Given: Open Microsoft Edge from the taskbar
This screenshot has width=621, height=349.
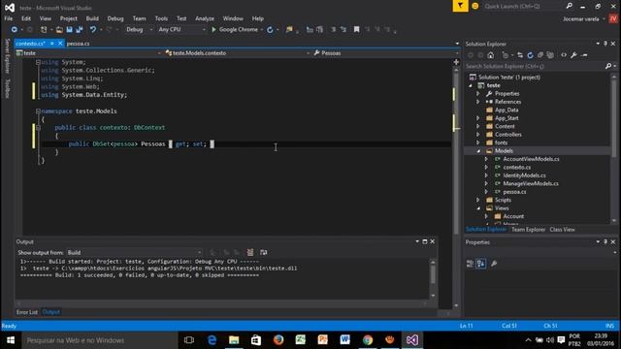Looking at the screenshot, I should coord(212,340).
